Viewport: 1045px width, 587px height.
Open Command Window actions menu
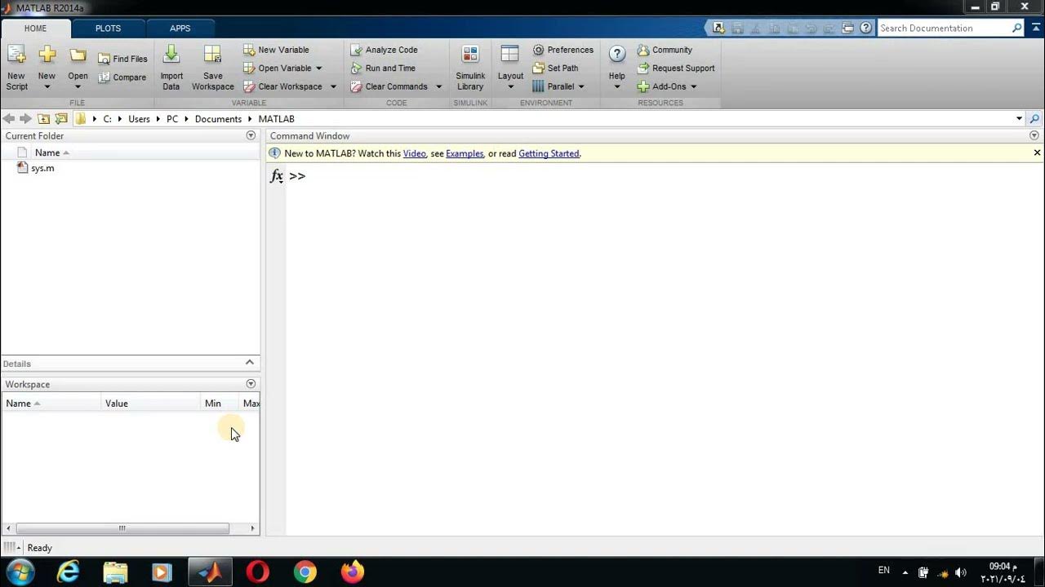pyautogui.click(x=1034, y=135)
